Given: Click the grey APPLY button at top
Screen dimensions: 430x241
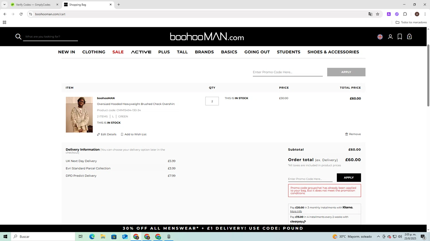Looking at the screenshot, I should point(346,72).
